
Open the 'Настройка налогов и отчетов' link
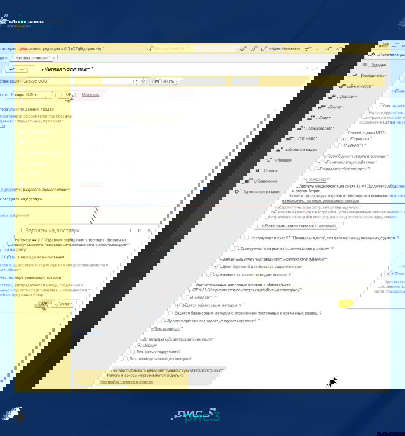tap(126, 382)
